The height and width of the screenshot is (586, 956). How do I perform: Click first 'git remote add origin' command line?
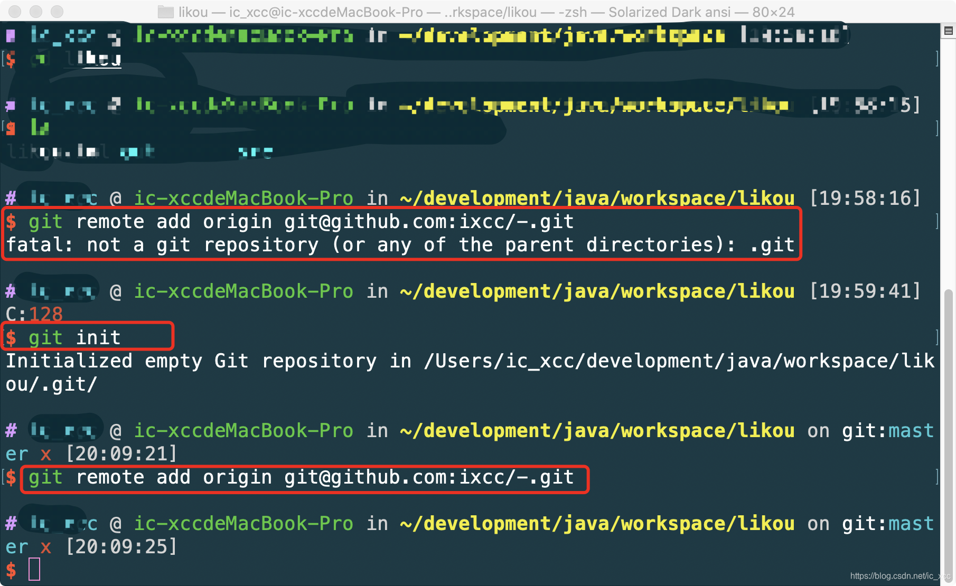[x=301, y=222]
